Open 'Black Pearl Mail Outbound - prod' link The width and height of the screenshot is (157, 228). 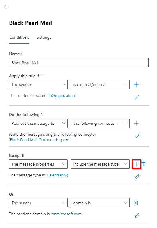click(39, 140)
